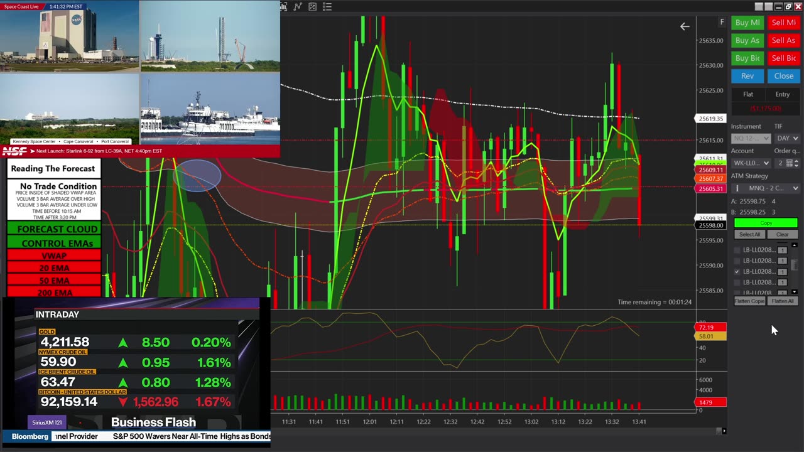Click the 13:41 time axis label
804x452 pixels.
tap(639, 422)
